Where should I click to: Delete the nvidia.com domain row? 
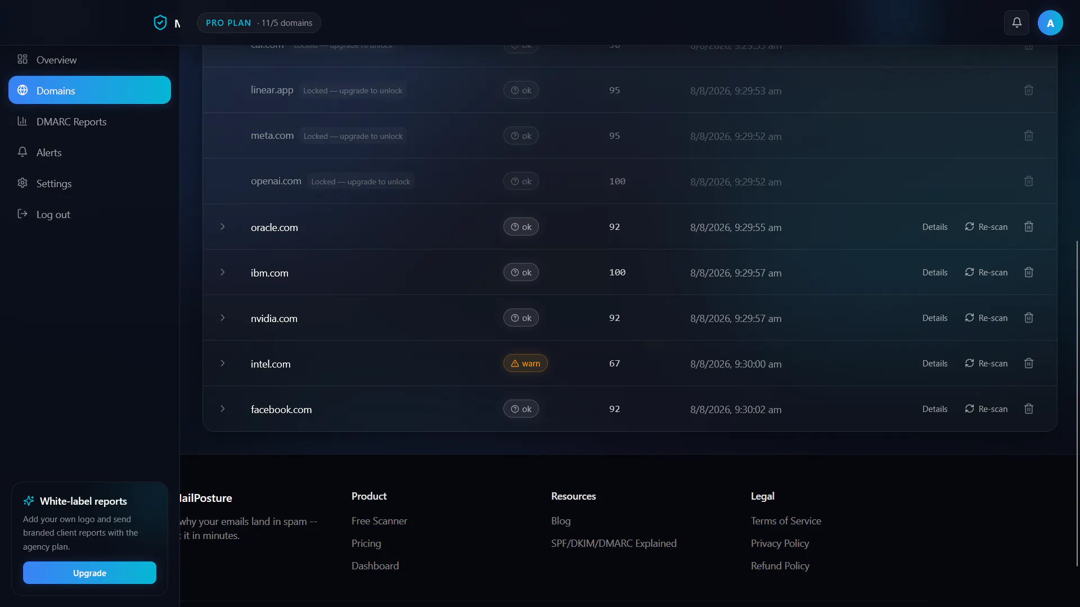pyautogui.click(x=1029, y=318)
